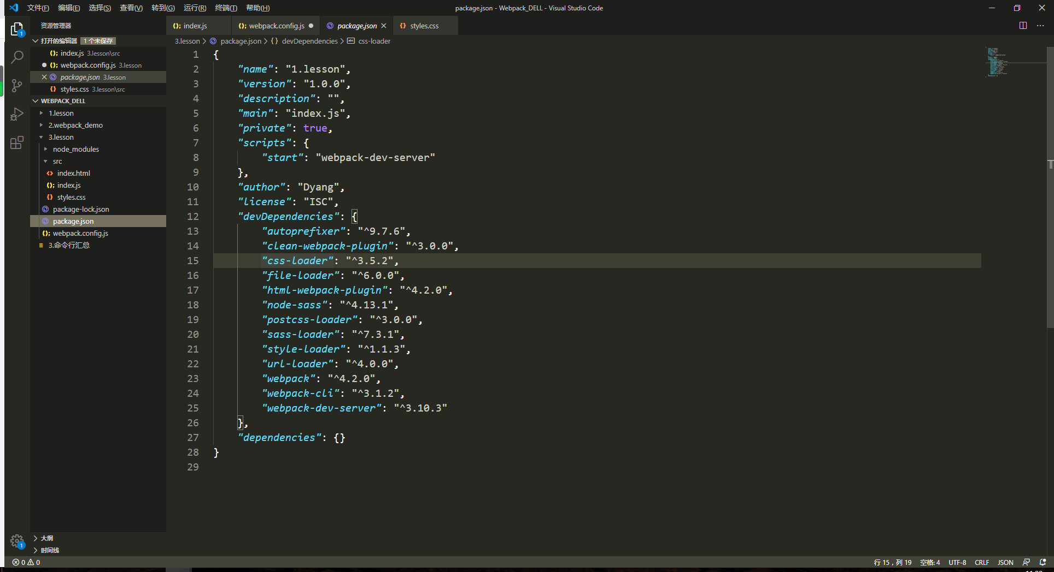Click devDependencies in the breadcrumb
The image size is (1054, 572).
pos(309,41)
